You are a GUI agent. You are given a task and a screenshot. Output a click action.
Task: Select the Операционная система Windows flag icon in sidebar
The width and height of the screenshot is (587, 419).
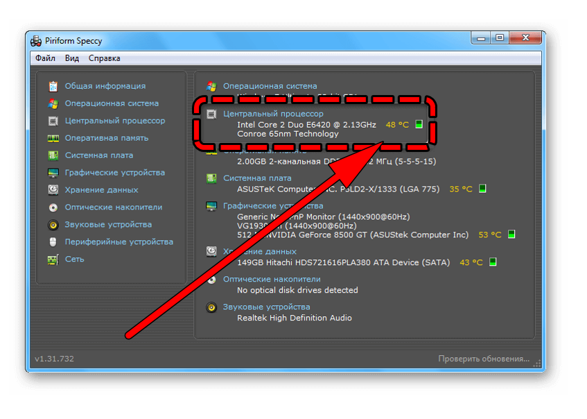pyautogui.click(x=53, y=103)
